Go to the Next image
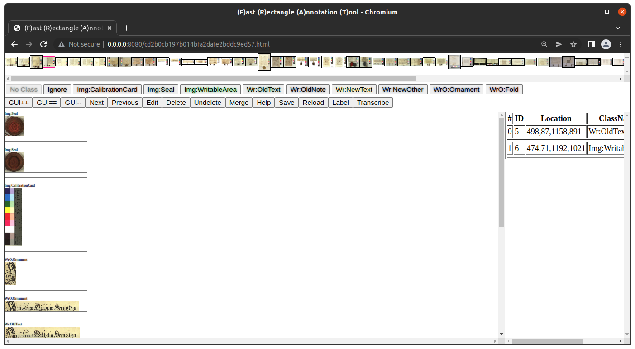The height and width of the screenshot is (349, 635). coord(97,103)
